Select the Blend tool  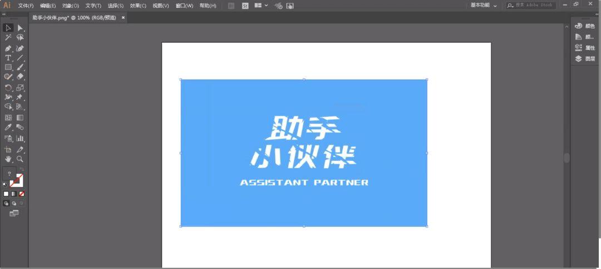tap(21, 127)
